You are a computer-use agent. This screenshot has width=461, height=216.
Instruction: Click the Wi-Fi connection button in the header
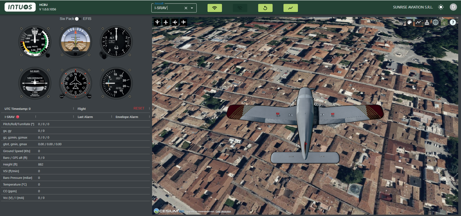[x=214, y=7]
